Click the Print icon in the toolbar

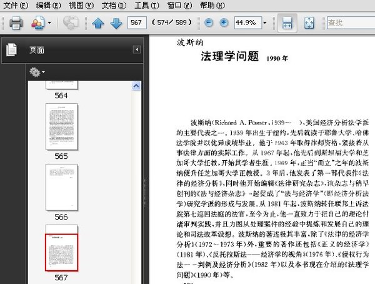pyautogui.click(x=16, y=23)
